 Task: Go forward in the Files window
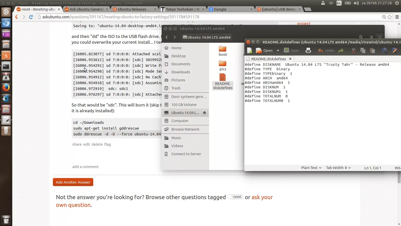(x=175, y=37)
